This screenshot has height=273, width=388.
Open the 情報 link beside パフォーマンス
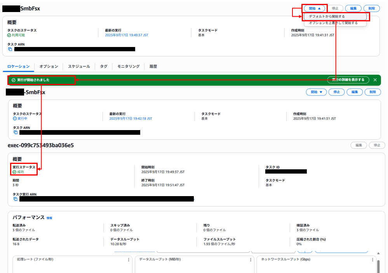pyautogui.click(x=49, y=218)
